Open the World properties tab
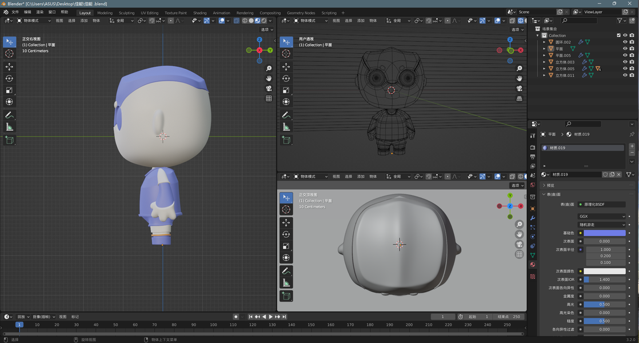 [x=533, y=185]
